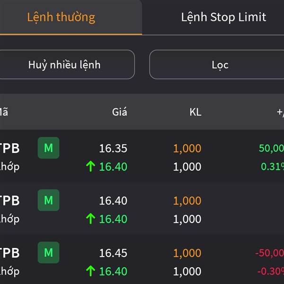Viewport: 284px width, 284px height.
Task: Switch to Lệnh thường tab
Action: point(61,18)
